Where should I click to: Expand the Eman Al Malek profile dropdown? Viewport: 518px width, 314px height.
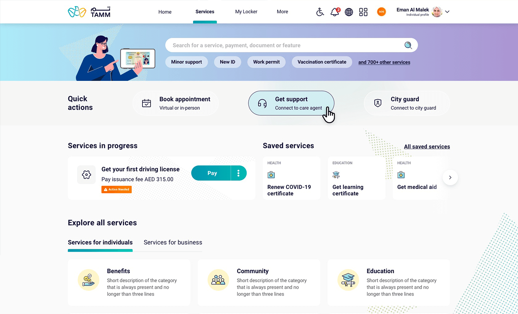click(x=447, y=12)
